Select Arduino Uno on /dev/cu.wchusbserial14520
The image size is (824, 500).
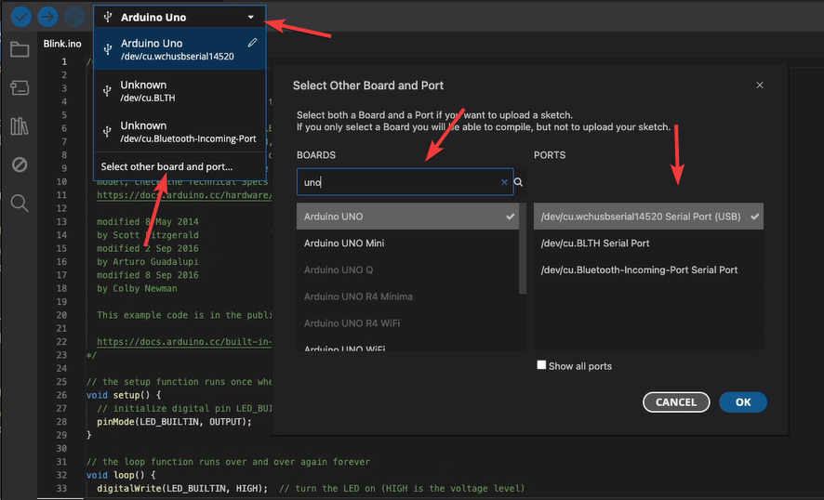[179, 49]
